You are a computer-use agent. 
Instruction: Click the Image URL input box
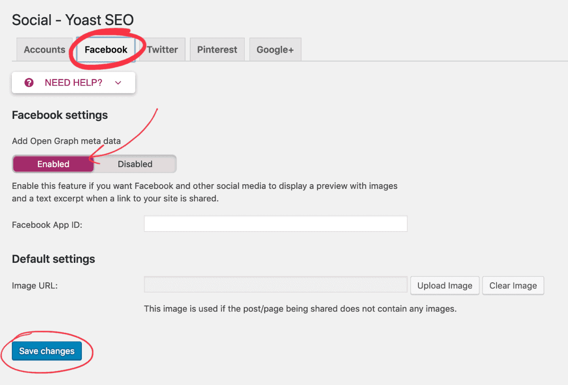point(275,285)
